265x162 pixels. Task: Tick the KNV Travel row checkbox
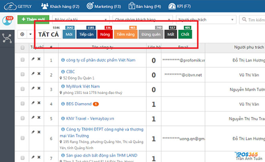(22, 118)
